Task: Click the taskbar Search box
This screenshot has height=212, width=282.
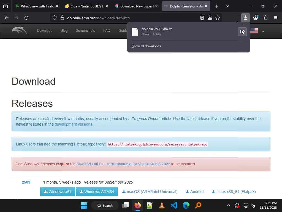Action: click(105, 205)
